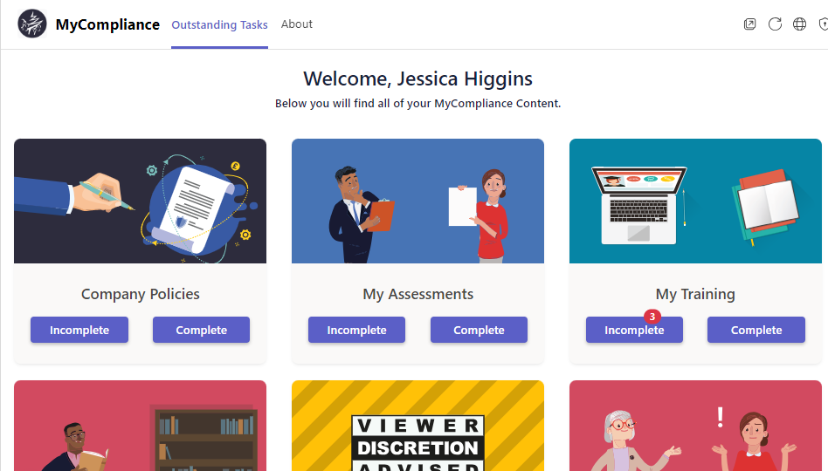
Task: Show Complete Company Policies
Action: coord(201,330)
